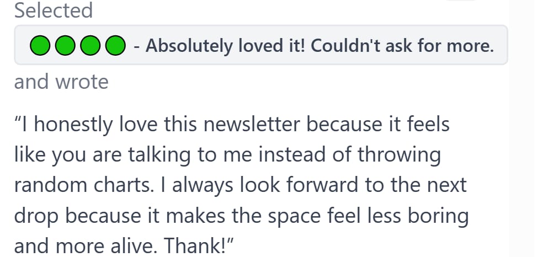Choose the third green rating circle

pos(91,45)
